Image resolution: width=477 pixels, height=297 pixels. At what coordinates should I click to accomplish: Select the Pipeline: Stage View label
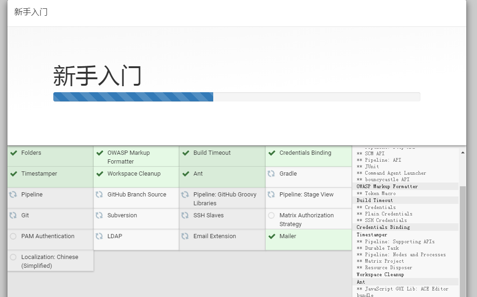[x=307, y=195]
